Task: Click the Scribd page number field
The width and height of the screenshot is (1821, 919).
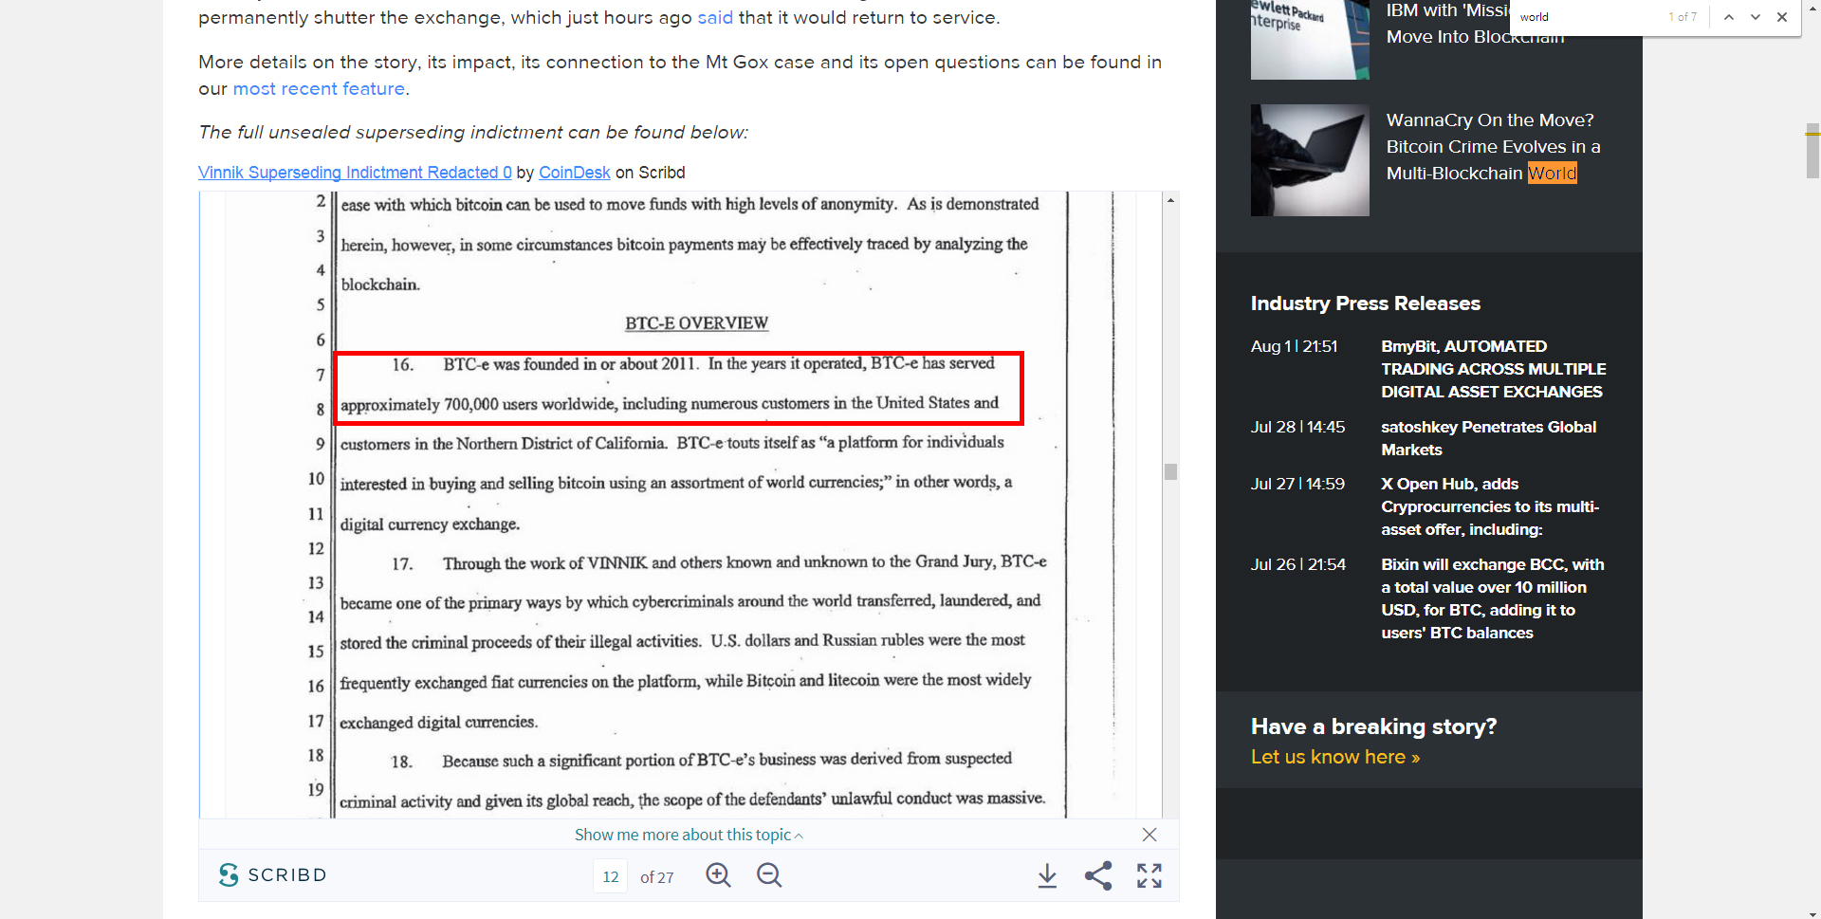Action: point(611,876)
